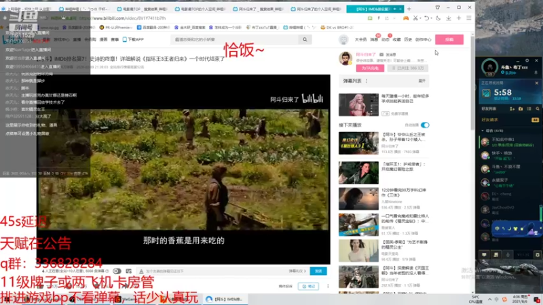Open the user avatar in bilibili header
Screen dimensions: 543x305
(343, 39)
